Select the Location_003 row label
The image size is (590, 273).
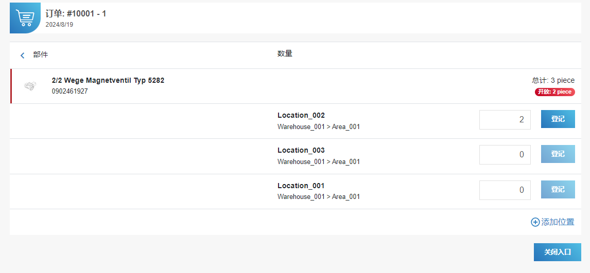click(x=301, y=150)
